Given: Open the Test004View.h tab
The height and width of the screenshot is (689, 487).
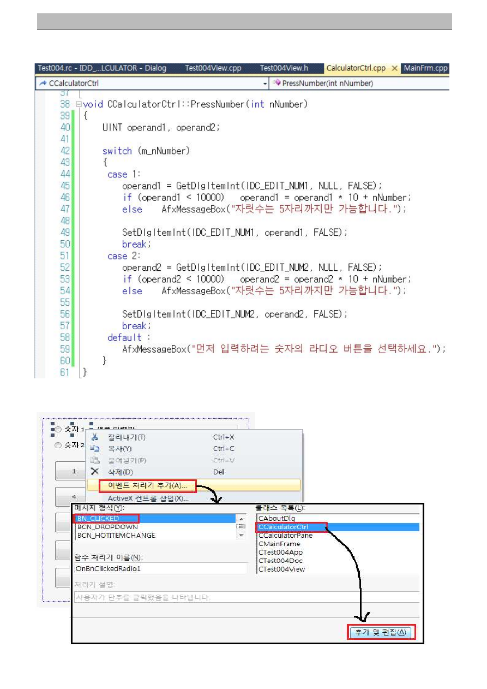Looking at the screenshot, I should tap(284, 69).
